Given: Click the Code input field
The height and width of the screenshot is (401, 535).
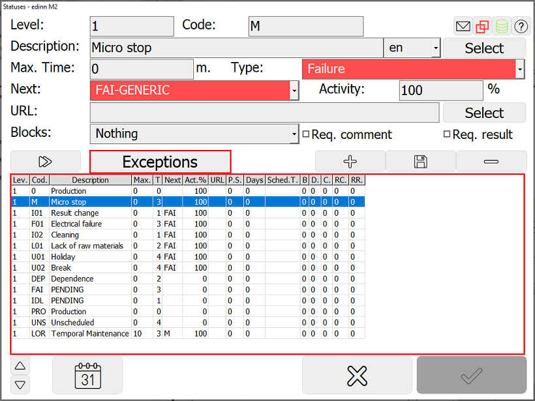Looking at the screenshot, I should pos(306,26).
